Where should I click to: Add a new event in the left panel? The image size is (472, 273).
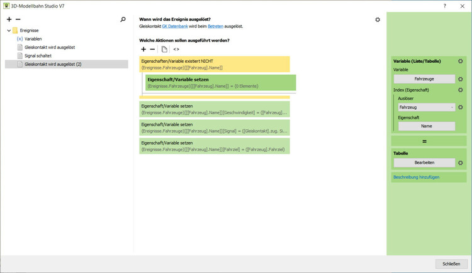[x=9, y=19]
